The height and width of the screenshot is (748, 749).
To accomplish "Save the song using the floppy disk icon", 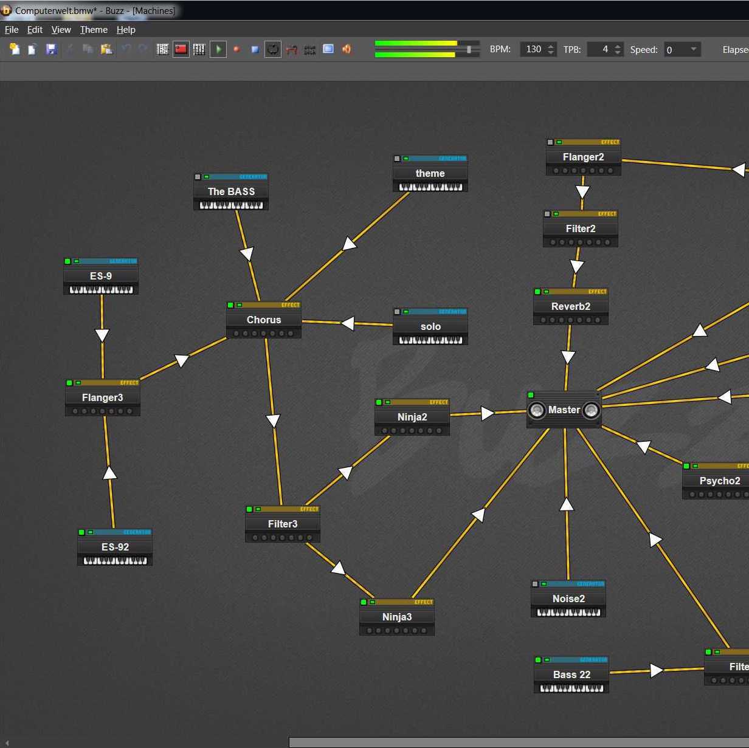I will [51, 49].
